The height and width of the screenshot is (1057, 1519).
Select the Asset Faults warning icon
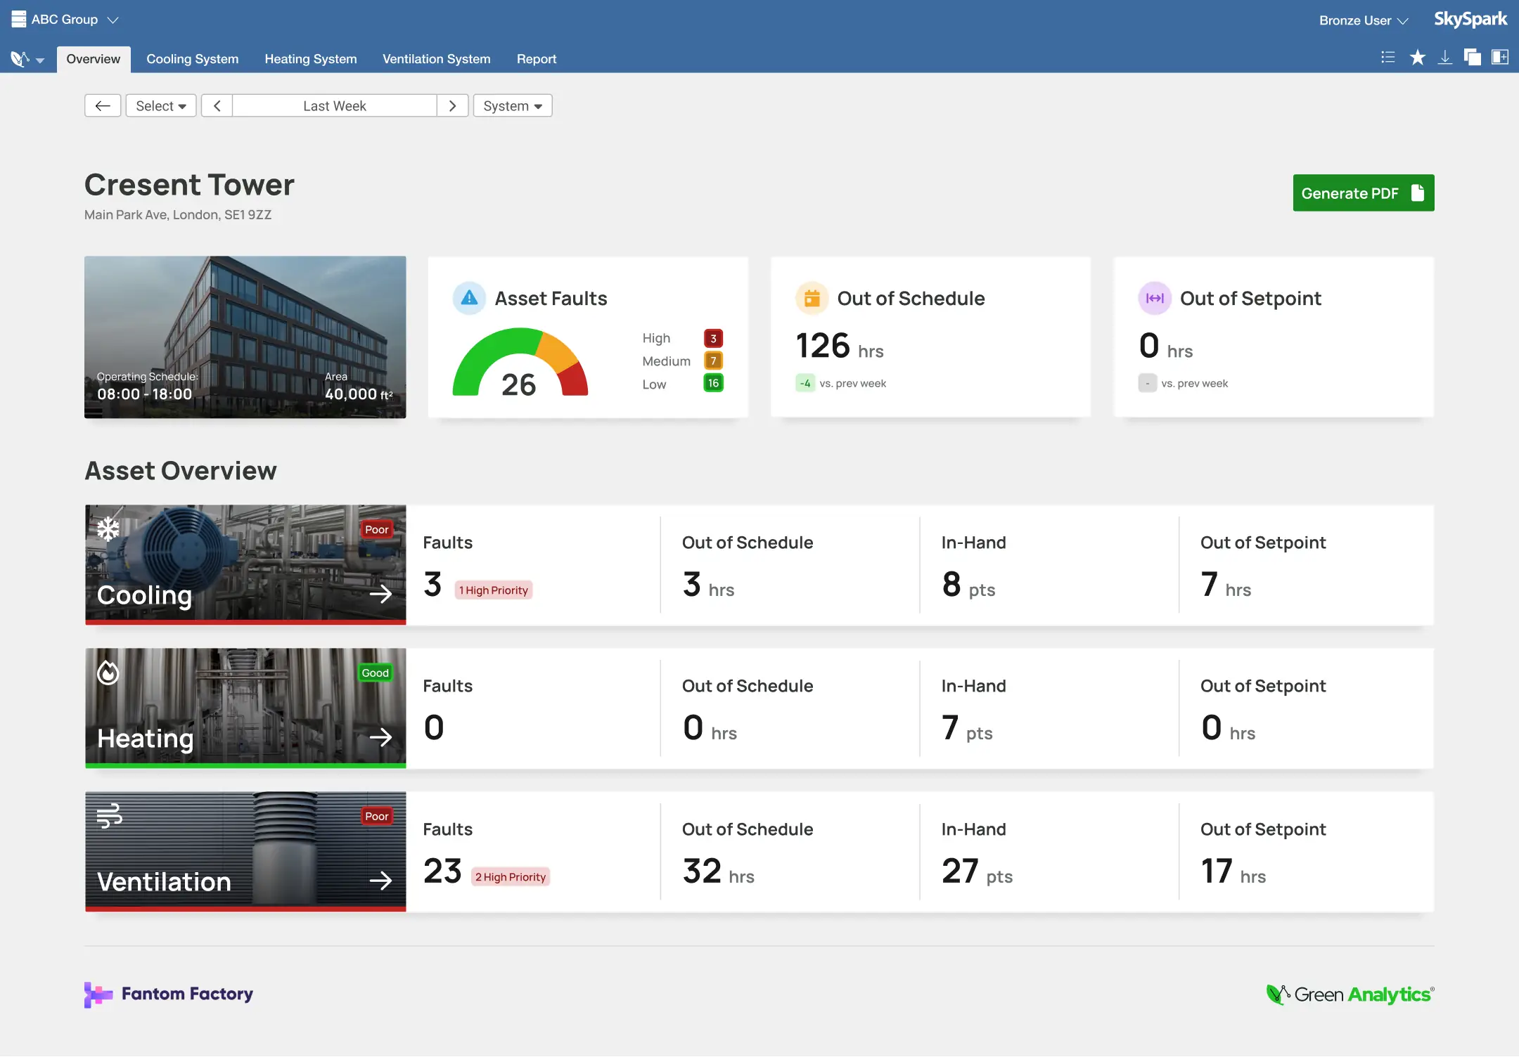(x=469, y=298)
